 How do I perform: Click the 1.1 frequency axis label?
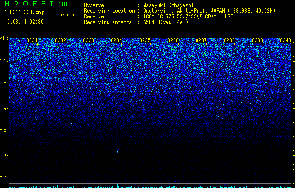tap(4, 61)
